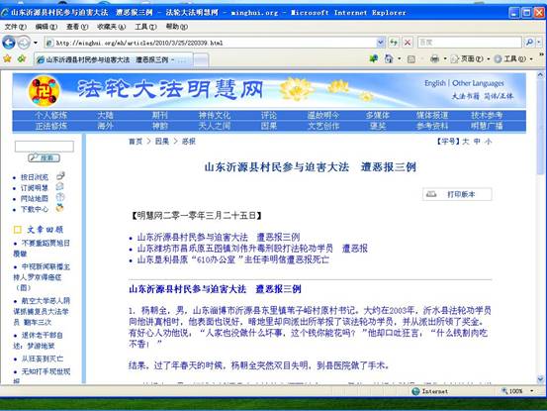The width and height of the screenshot is (547, 411).
Task: Click the 打印版本 print version button
Action: click(x=457, y=194)
